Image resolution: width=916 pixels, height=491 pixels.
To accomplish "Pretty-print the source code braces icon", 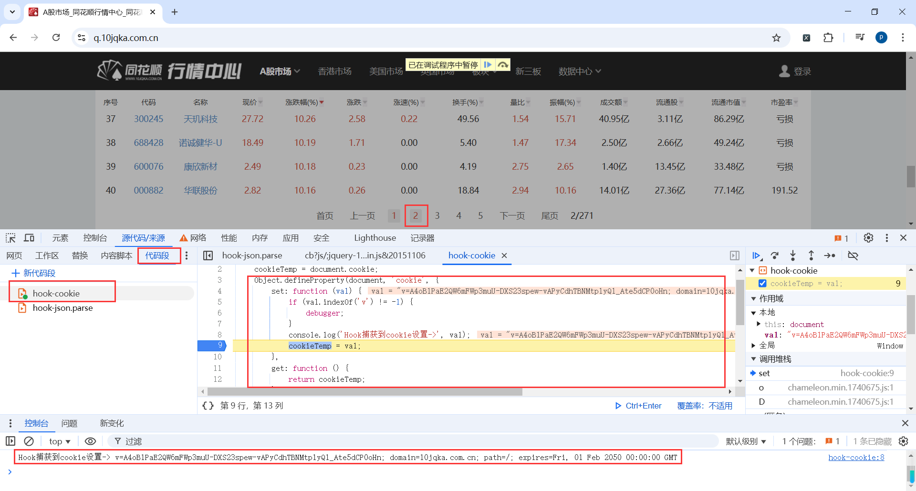I will click(208, 406).
